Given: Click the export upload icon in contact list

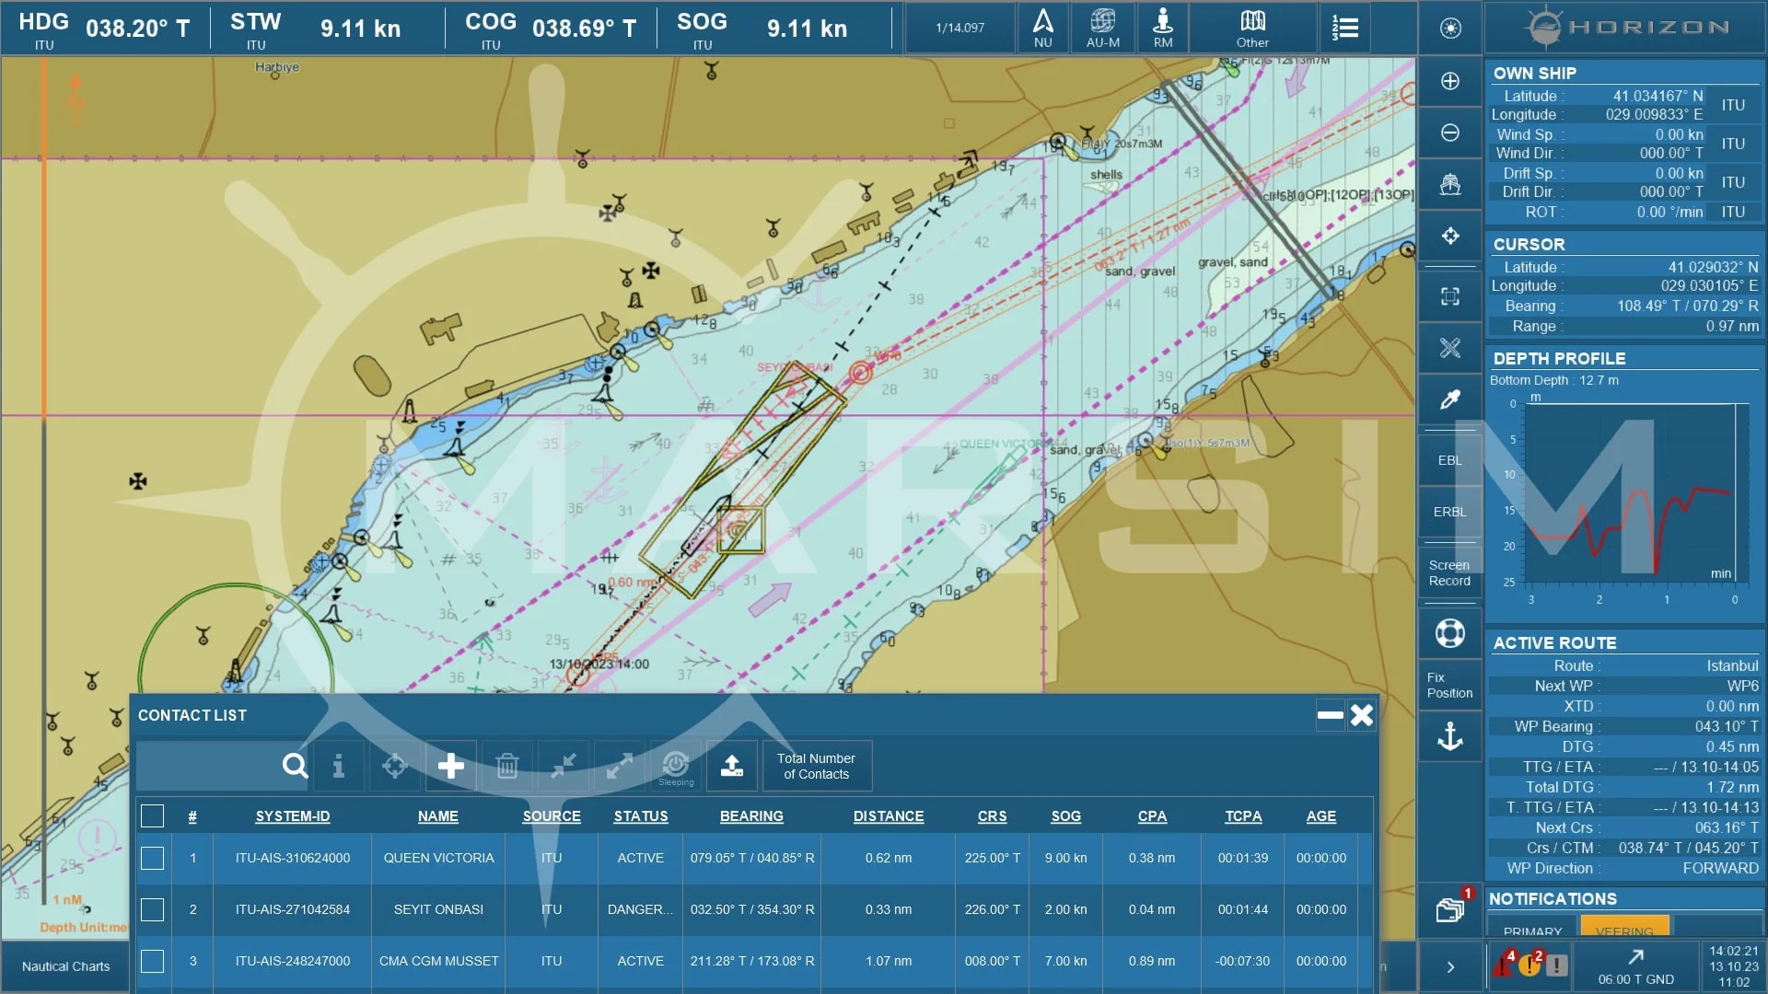Looking at the screenshot, I should click(x=731, y=766).
